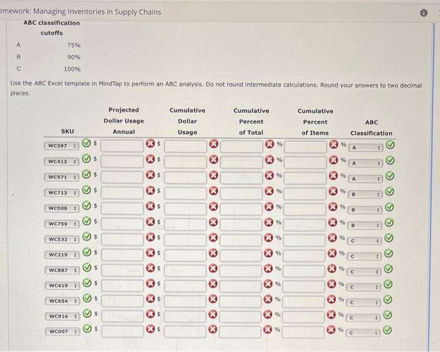Open ABC Classification dropdown for WC219 row
The width and height of the screenshot is (440, 352).
click(364, 256)
